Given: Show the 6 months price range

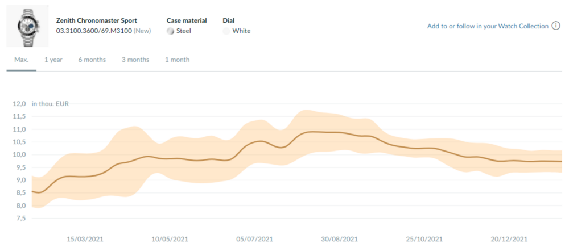Looking at the screenshot, I should (92, 60).
